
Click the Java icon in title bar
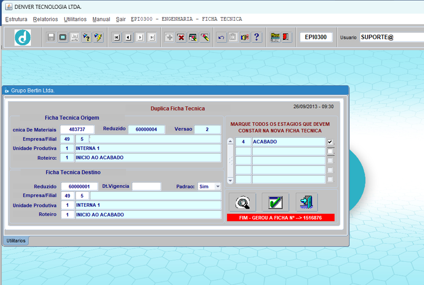click(x=9, y=6)
